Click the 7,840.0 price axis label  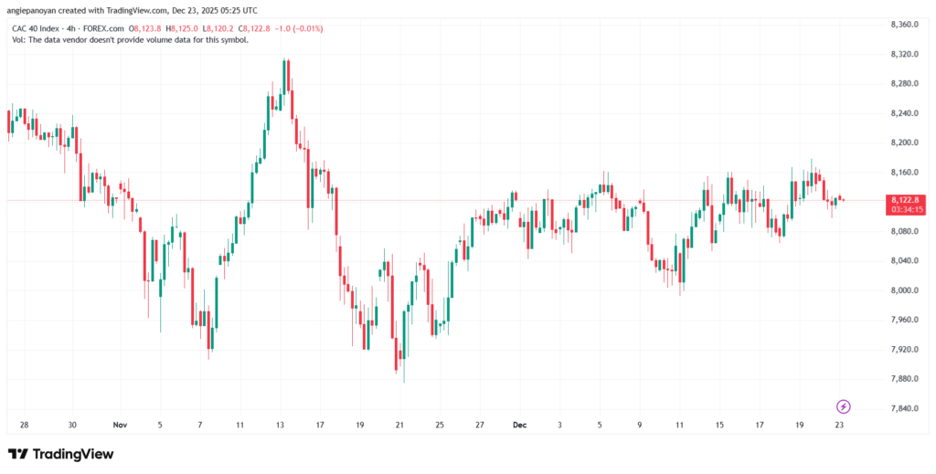[903, 408]
